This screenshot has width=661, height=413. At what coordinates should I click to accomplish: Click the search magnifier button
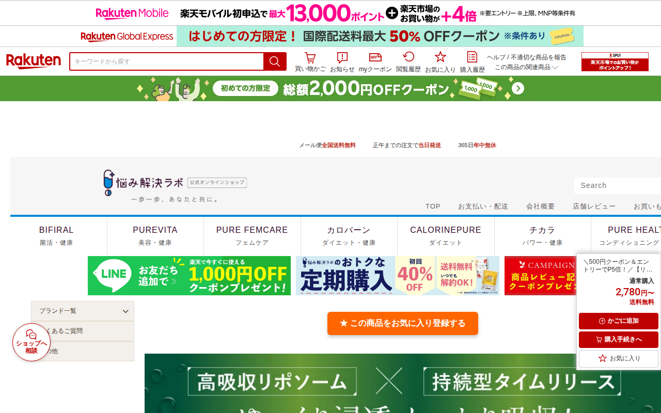tap(275, 61)
